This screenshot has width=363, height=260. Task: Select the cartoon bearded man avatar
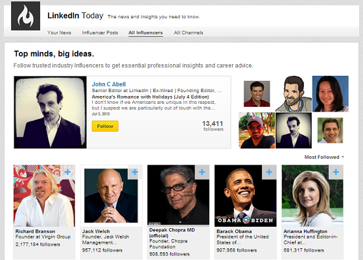(x=294, y=94)
